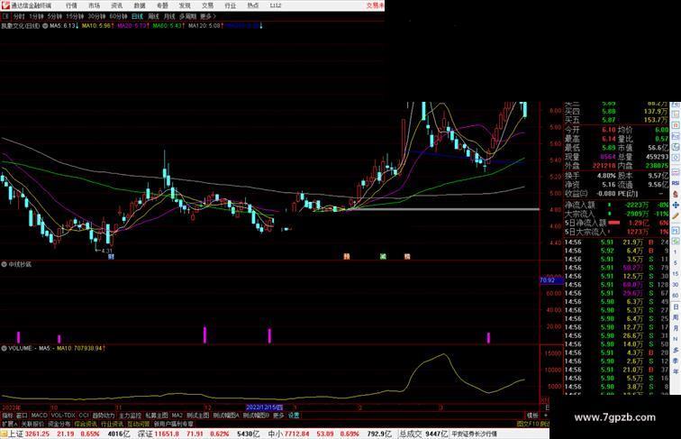
Task: Select the MACD indicator tab
Action: 39,416
